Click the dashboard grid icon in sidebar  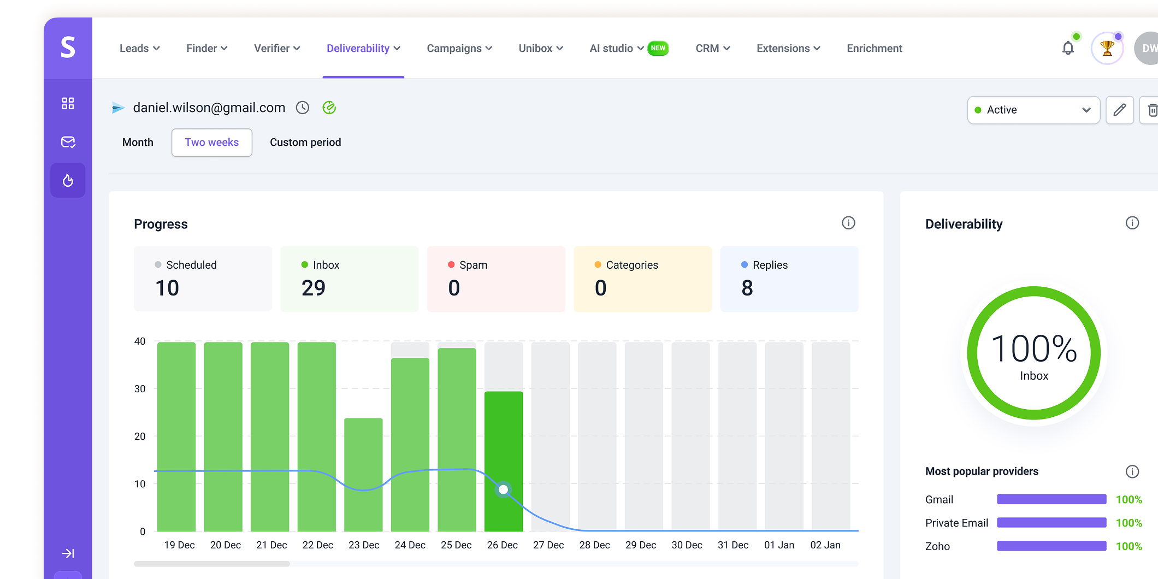[68, 104]
